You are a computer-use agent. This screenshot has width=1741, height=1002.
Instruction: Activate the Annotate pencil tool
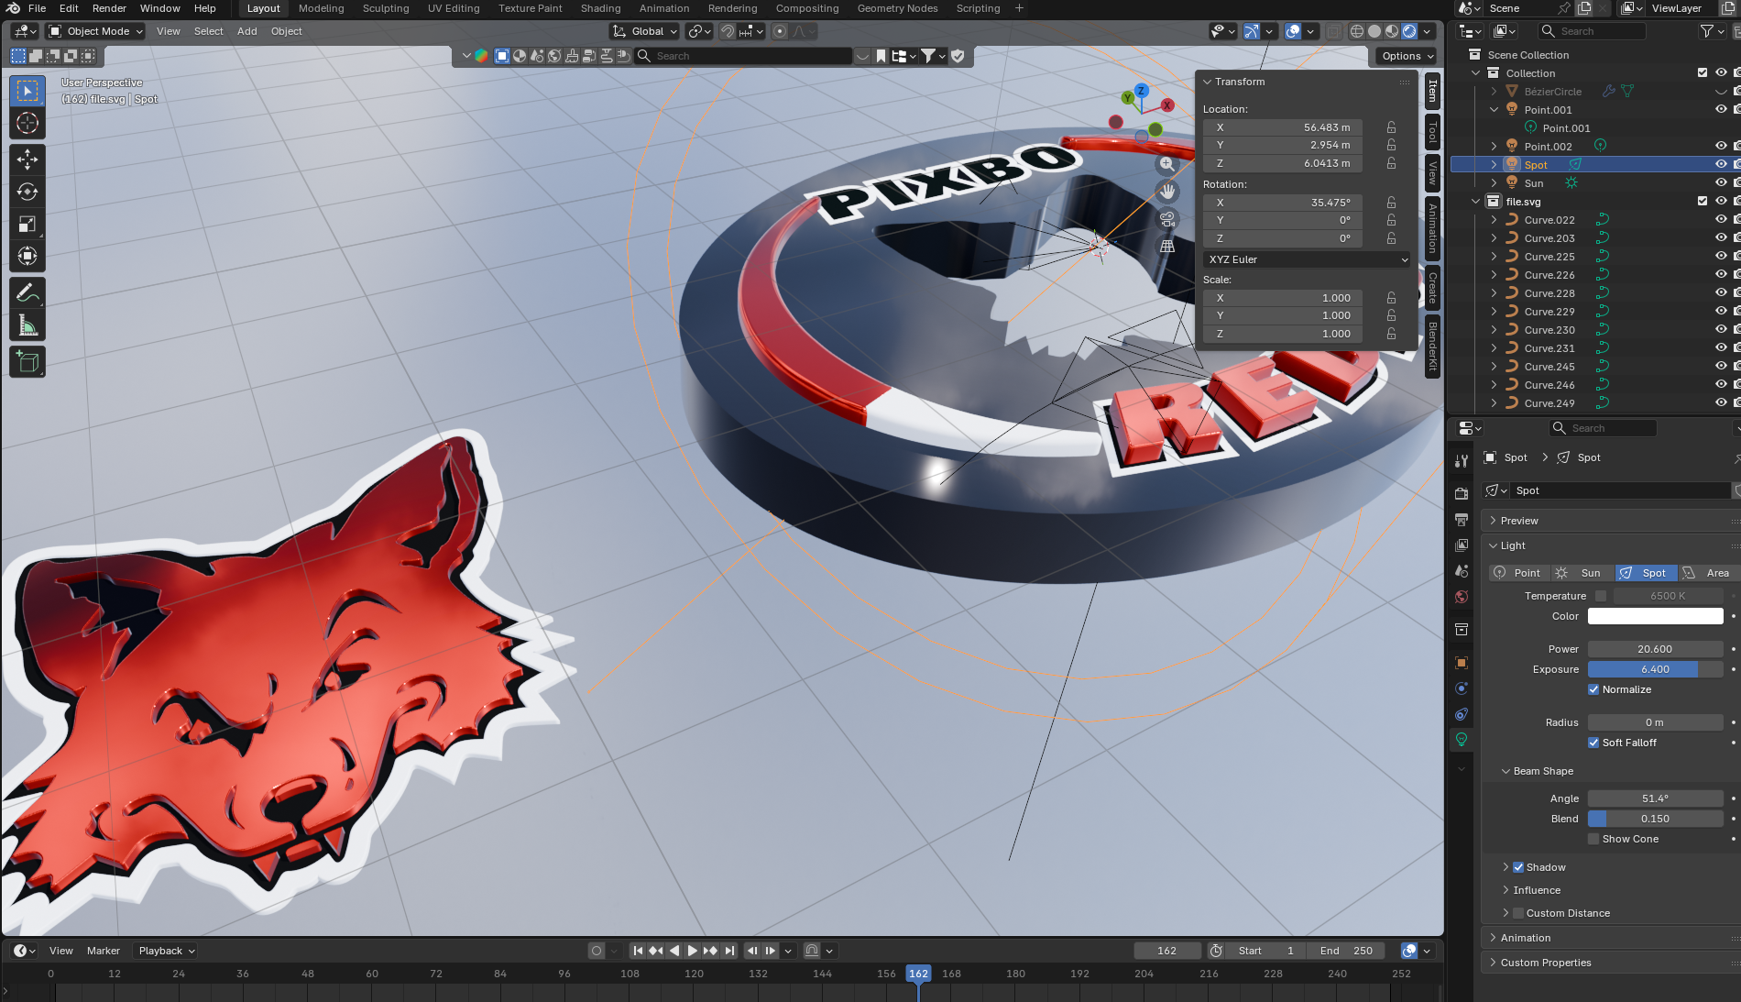[27, 293]
